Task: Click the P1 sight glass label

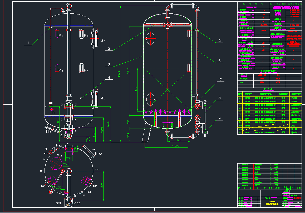Action: pos(61,36)
